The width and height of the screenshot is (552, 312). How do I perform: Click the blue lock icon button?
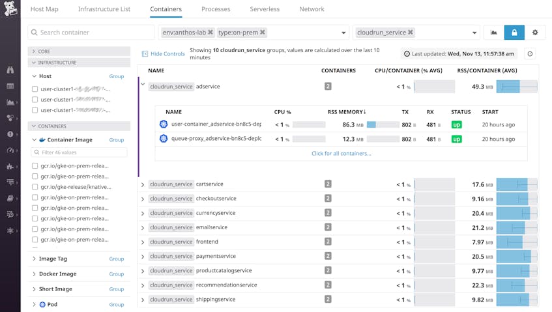[x=514, y=33]
